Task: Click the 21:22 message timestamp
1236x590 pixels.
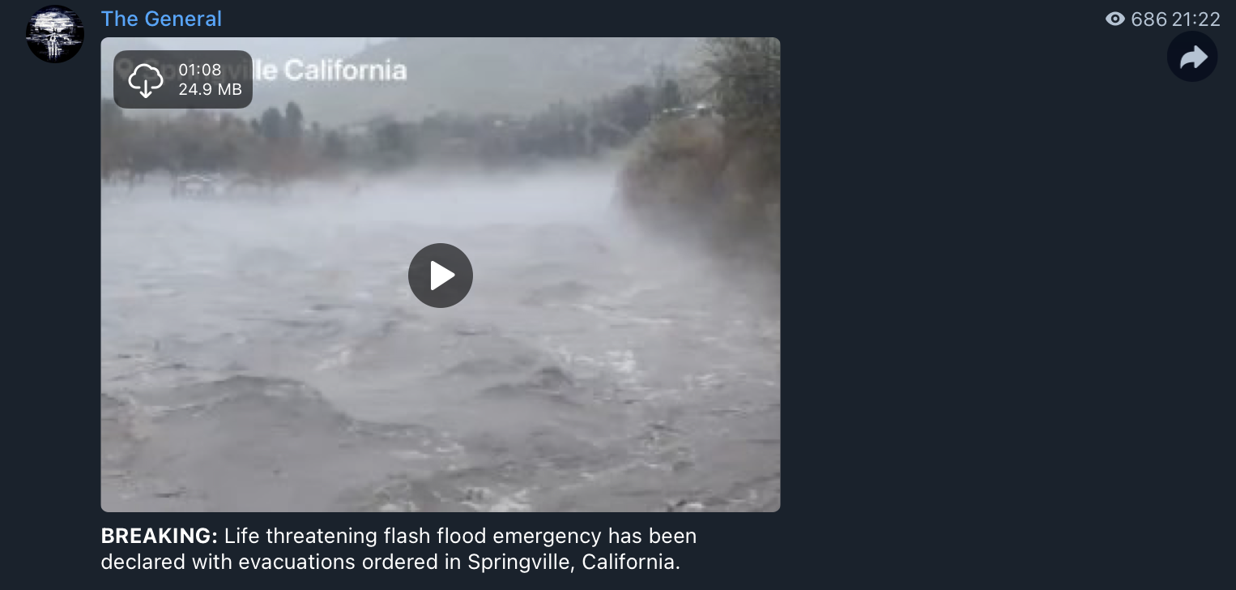Action: point(1196,19)
